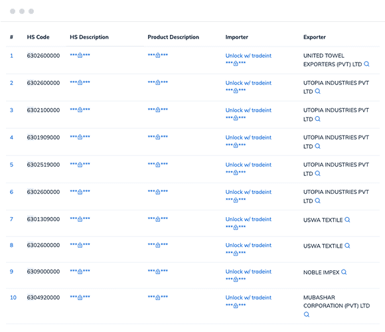Click magnifier beside Utopia Industries in row 3
The width and height of the screenshot is (385, 332).
[x=317, y=119]
